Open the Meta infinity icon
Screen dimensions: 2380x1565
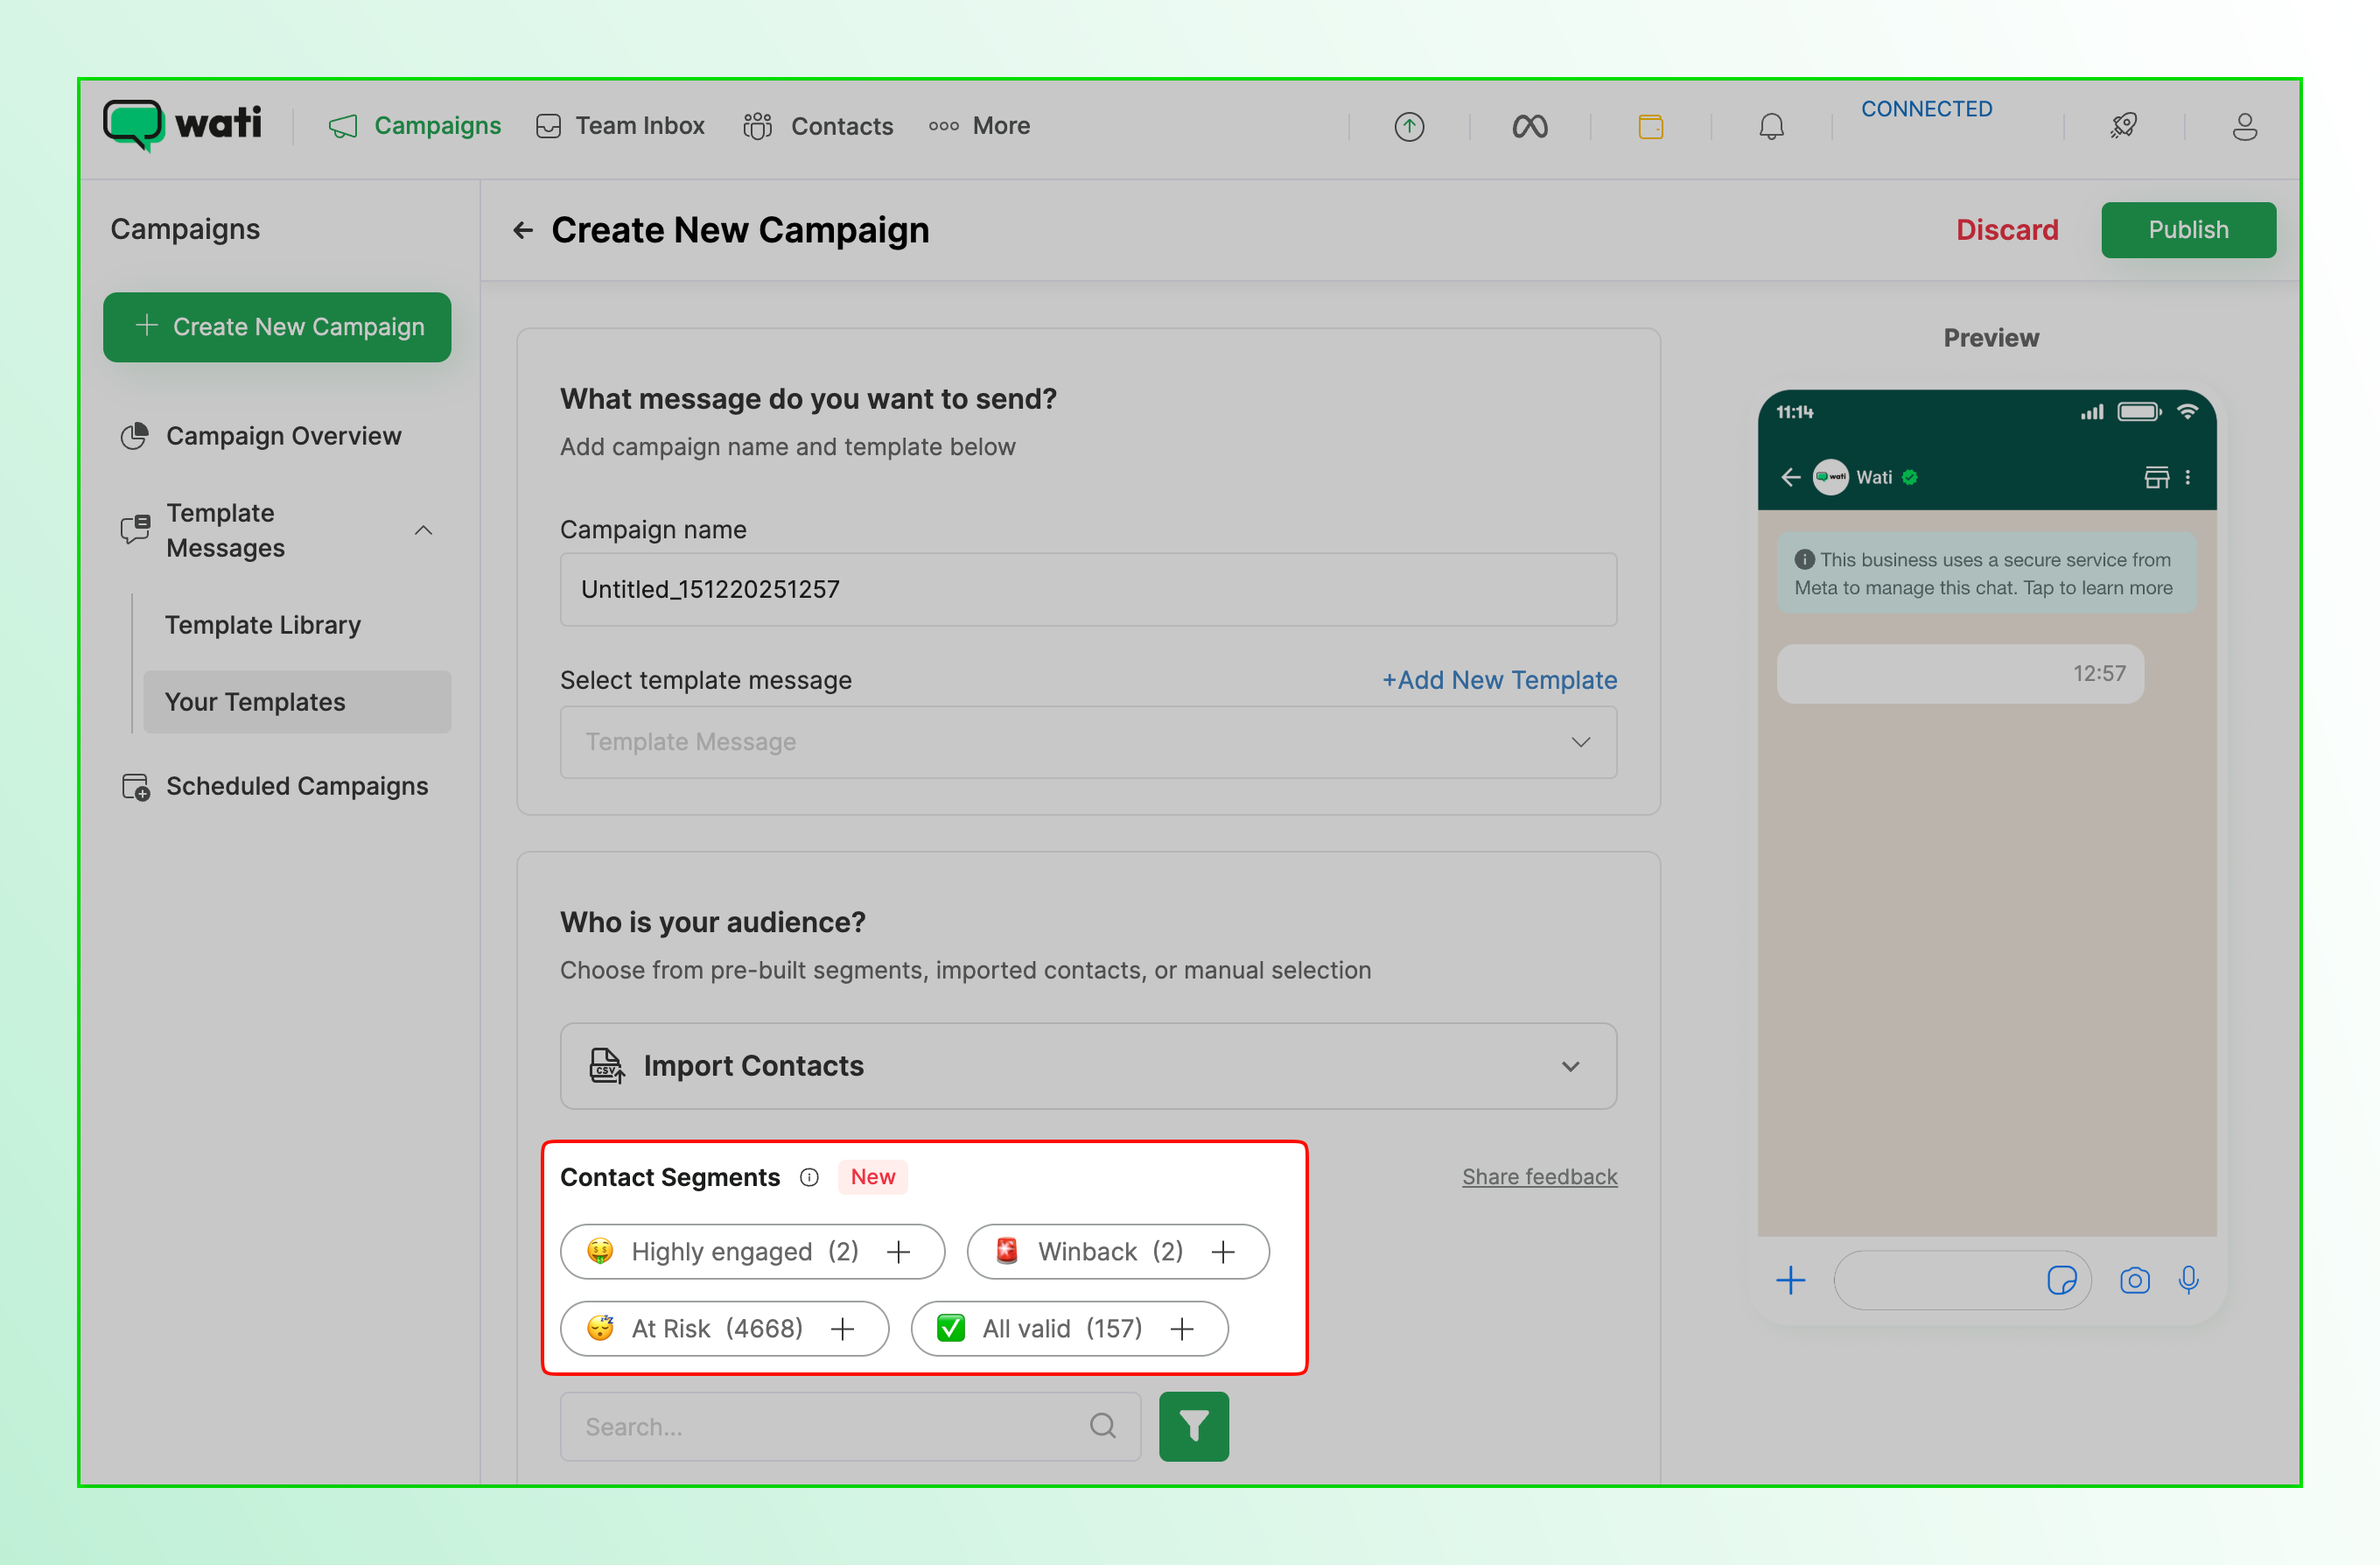[1530, 127]
